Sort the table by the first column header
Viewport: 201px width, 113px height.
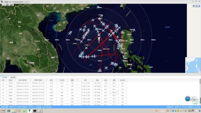coord(3,80)
